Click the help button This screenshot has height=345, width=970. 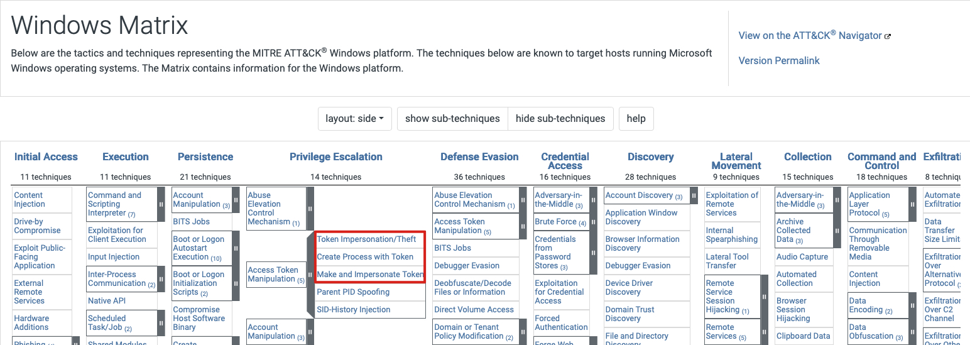[636, 119]
